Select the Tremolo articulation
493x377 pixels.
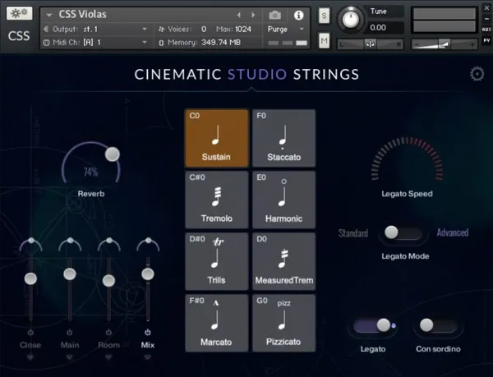click(x=217, y=200)
